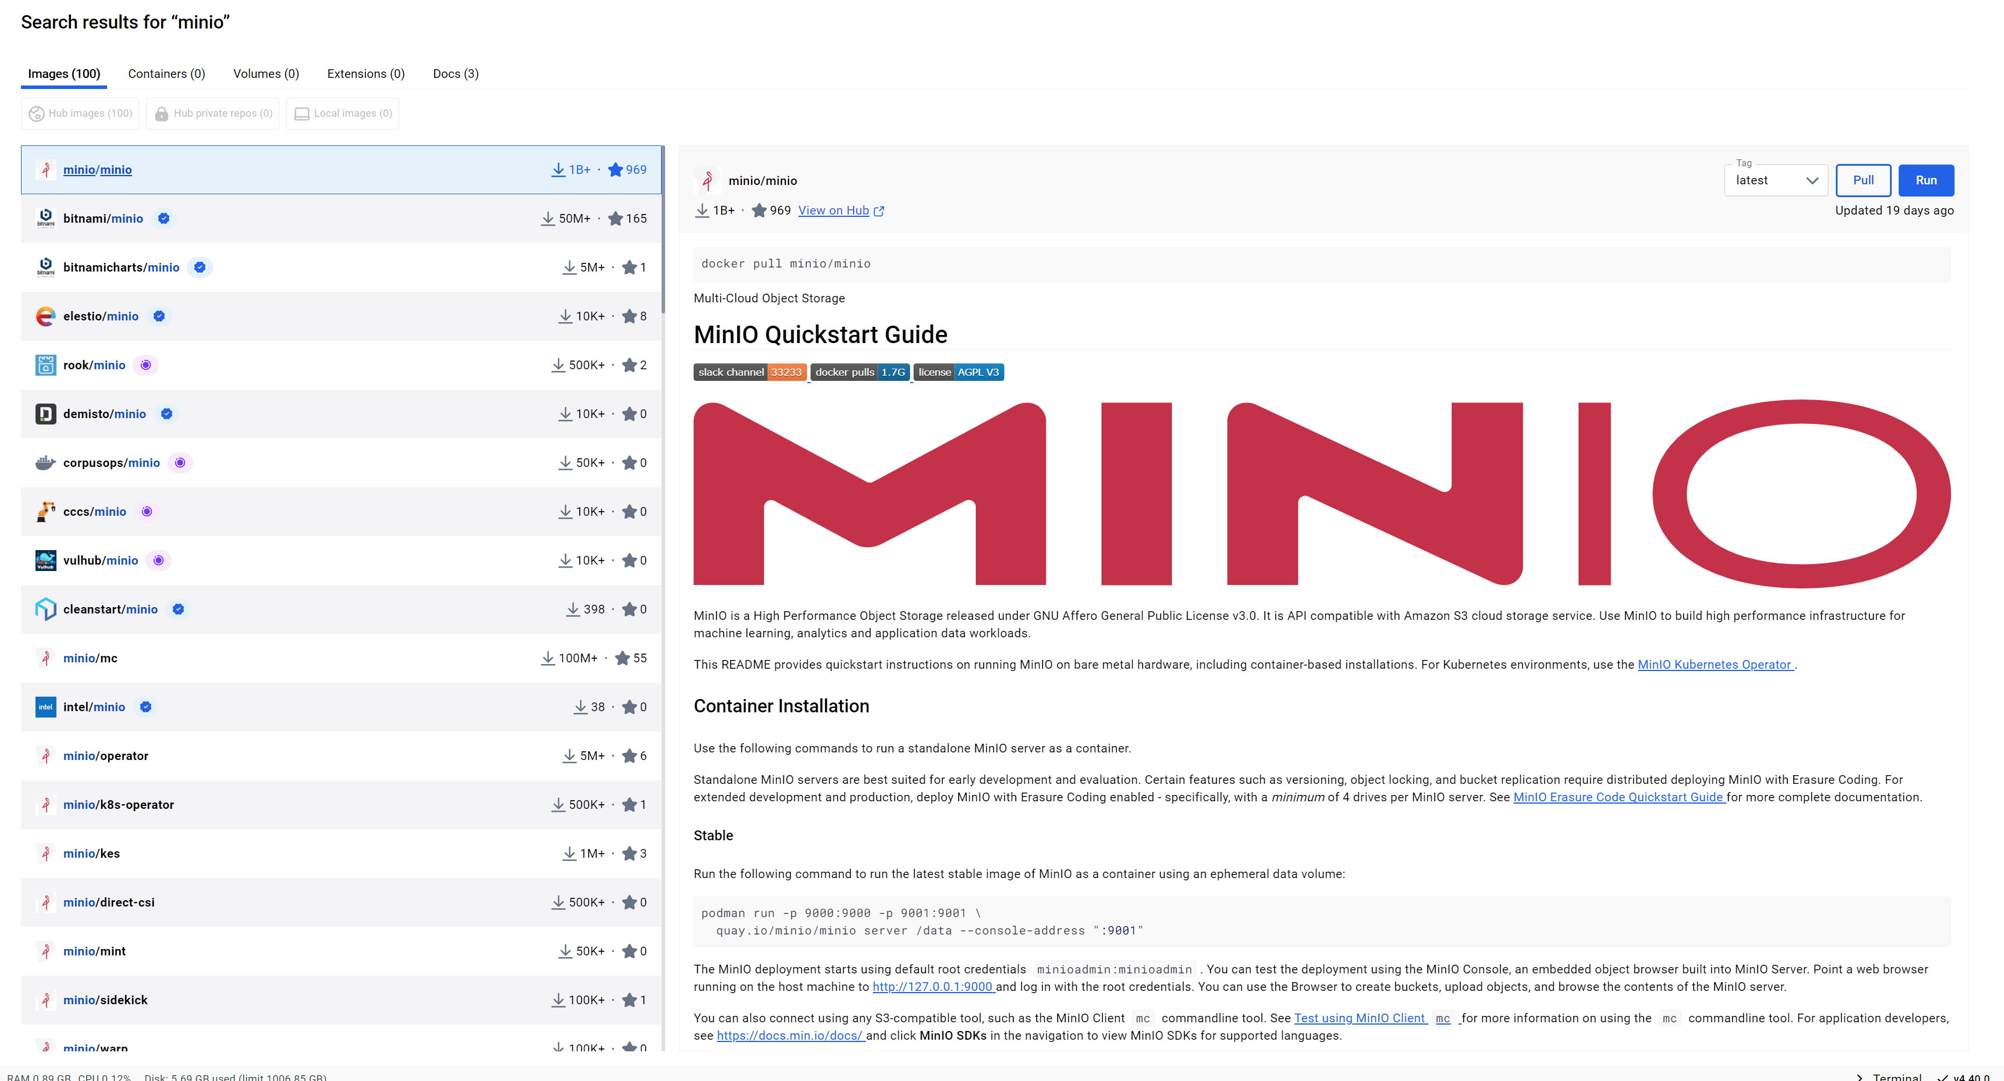Switch to the Images (100) tab
The width and height of the screenshot is (2004, 1081).
pyautogui.click(x=64, y=74)
